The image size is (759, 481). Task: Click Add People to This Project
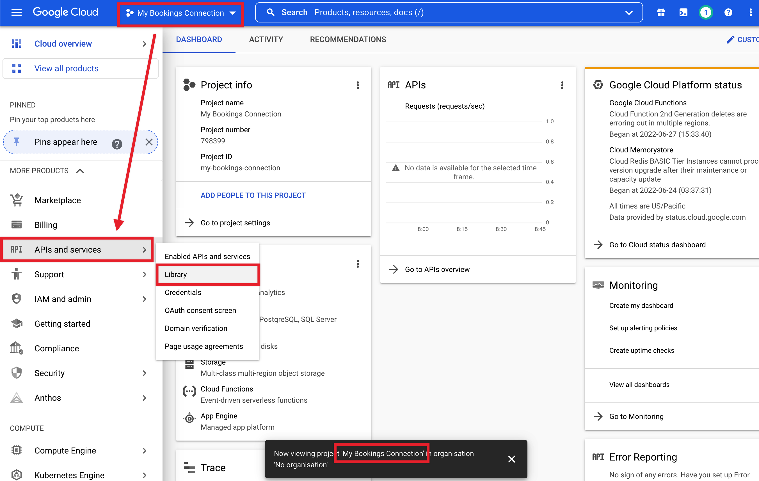pyautogui.click(x=253, y=195)
